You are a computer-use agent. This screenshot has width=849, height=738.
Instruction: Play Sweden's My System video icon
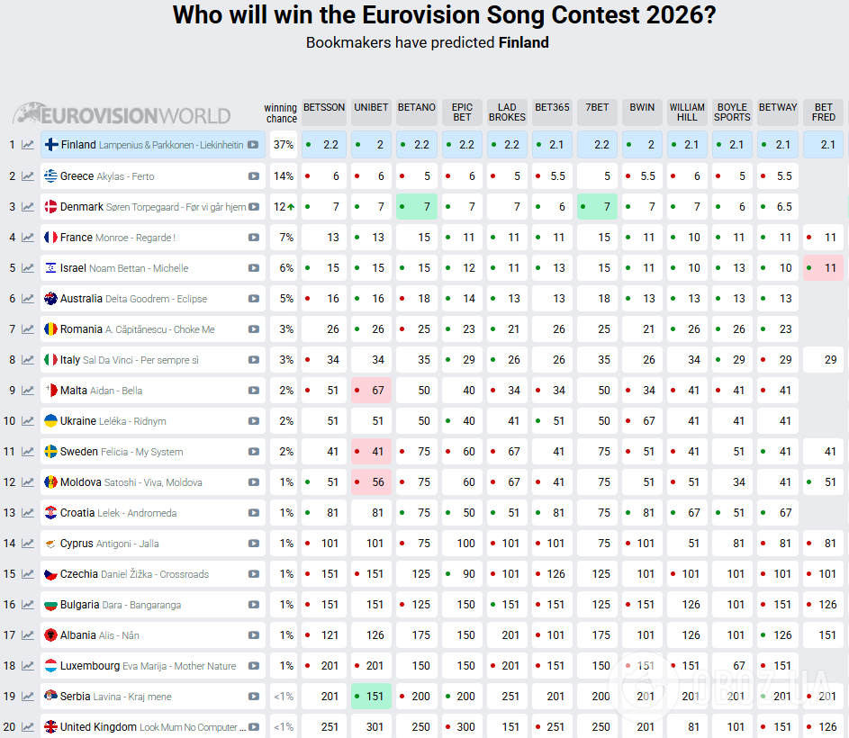point(253,452)
